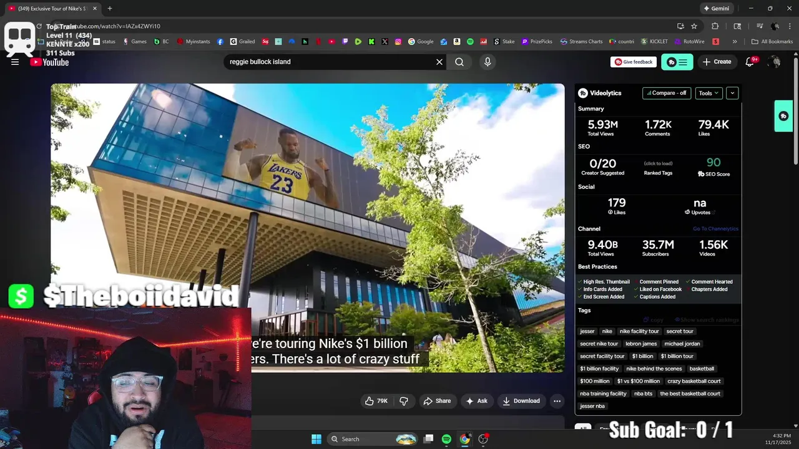Open the KICKLET bookmark
This screenshot has width=799, height=449.
click(655, 42)
